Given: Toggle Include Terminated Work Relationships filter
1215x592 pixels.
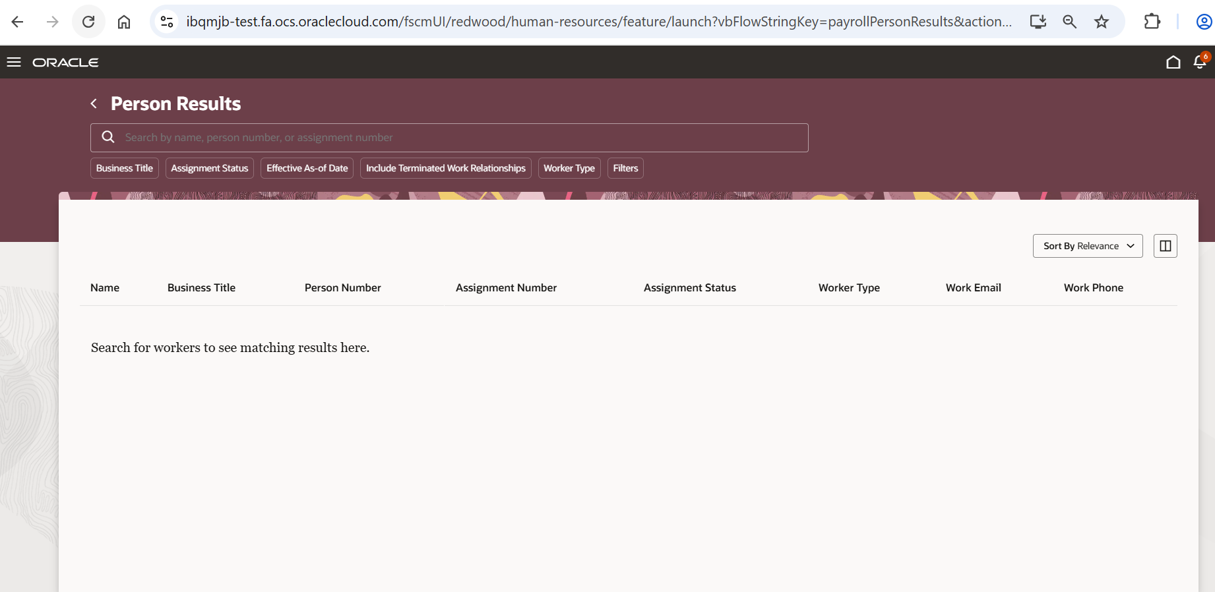Looking at the screenshot, I should (446, 168).
